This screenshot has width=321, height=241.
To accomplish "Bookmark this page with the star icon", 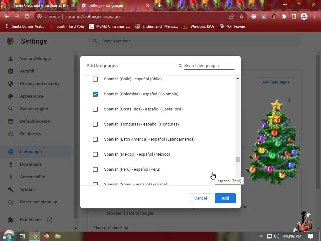I will 241,17.
